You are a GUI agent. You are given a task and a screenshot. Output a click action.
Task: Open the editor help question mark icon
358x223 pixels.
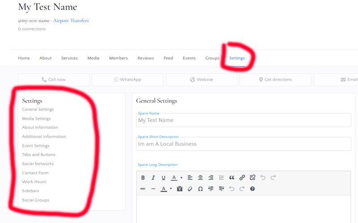pos(252,189)
